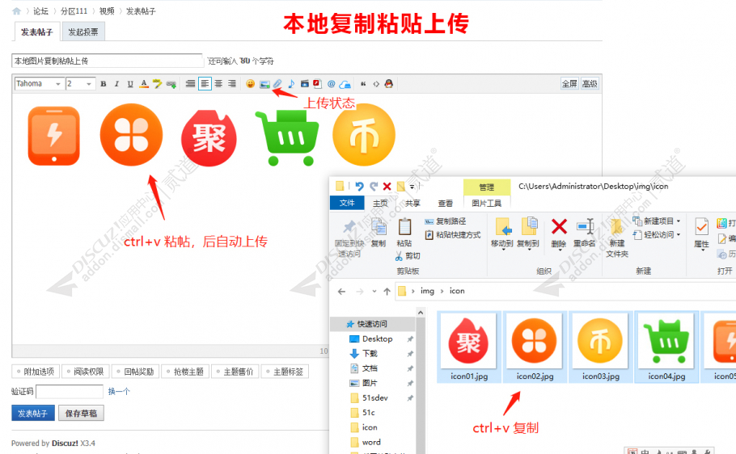
Task: Click the attachment paperclip icon
Action: 277,84
